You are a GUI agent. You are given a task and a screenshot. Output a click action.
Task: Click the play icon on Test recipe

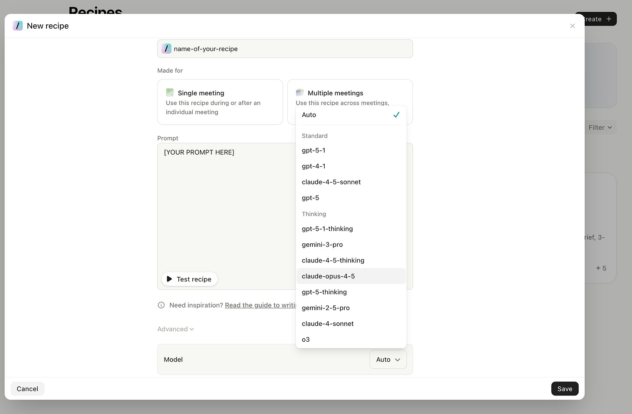coord(169,279)
